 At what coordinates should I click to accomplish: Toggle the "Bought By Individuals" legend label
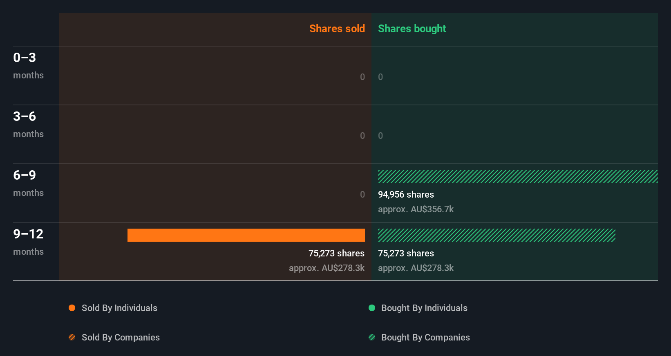click(424, 308)
